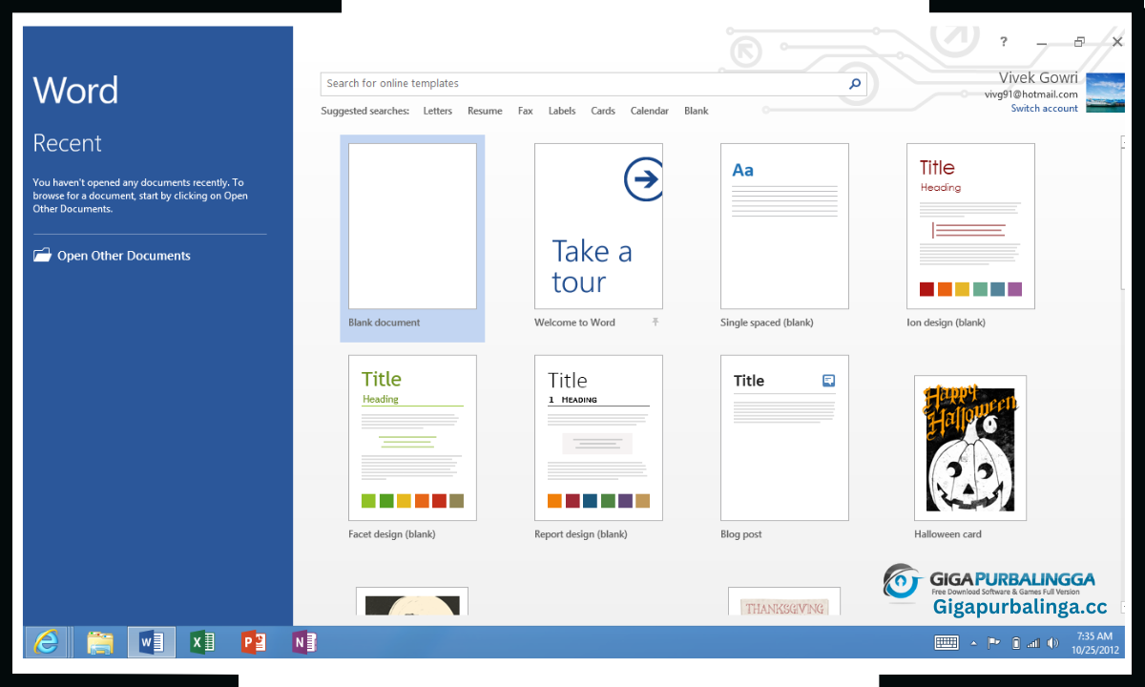Click the Vivek Gowri account name
This screenshot has width=1145, height=687.
pyautogui.click(x=1038, y=77)
